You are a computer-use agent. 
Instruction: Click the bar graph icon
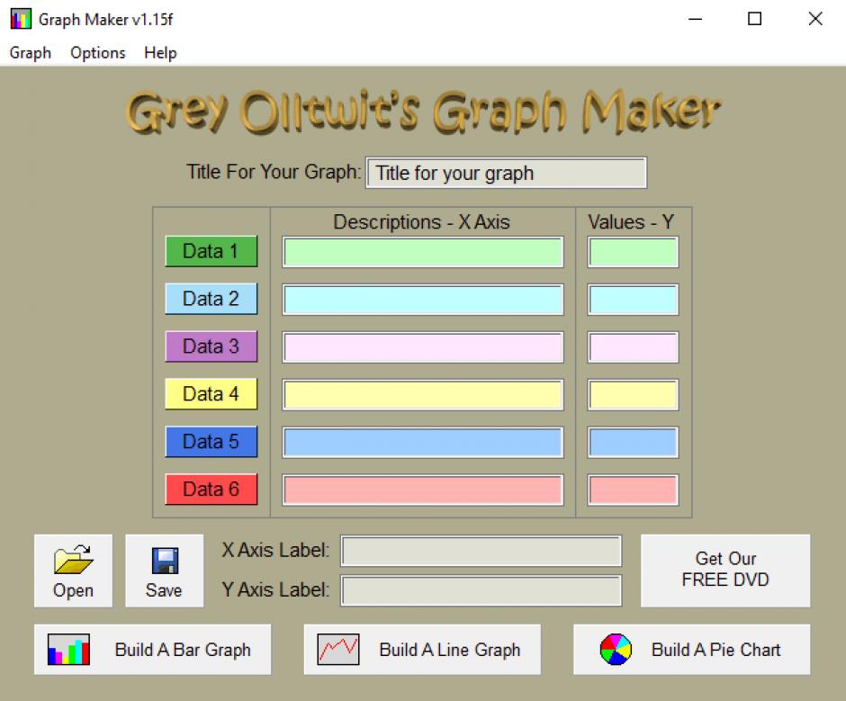tap(69, 650)
